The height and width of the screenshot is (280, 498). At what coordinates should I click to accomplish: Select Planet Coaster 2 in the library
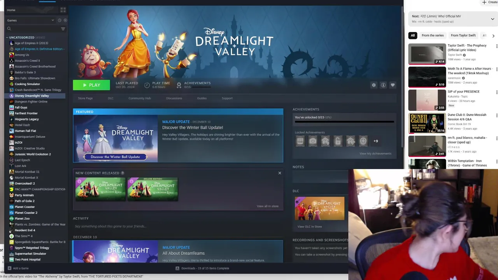[x=26, y=213]
